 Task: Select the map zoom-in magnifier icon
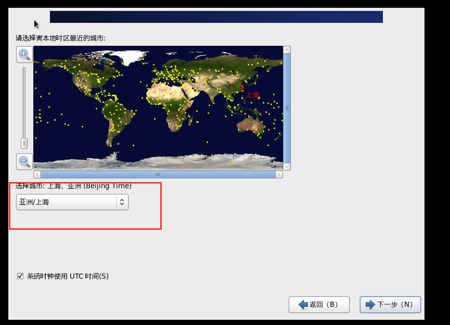point(24,54)
